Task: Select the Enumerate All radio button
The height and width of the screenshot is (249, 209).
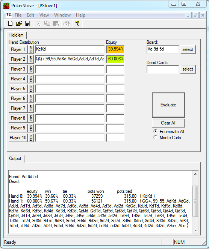Action: [x=156, y=131]
